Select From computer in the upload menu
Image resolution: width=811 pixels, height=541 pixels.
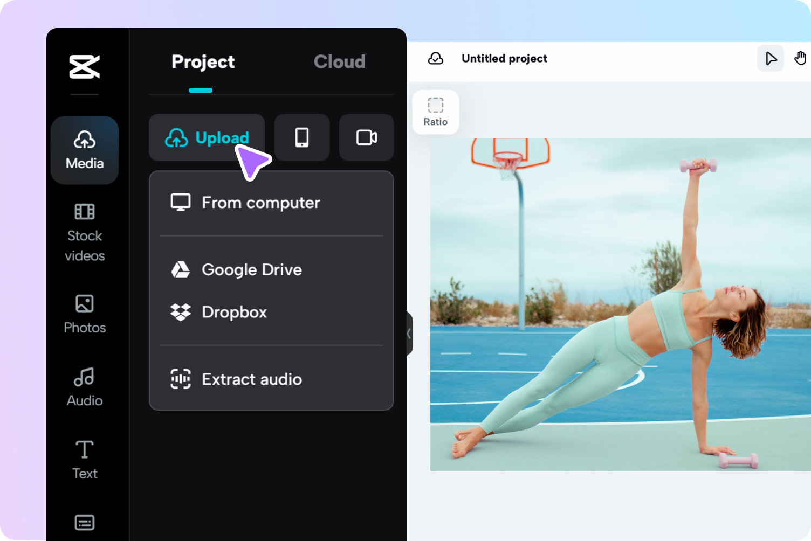click(260, 203)
